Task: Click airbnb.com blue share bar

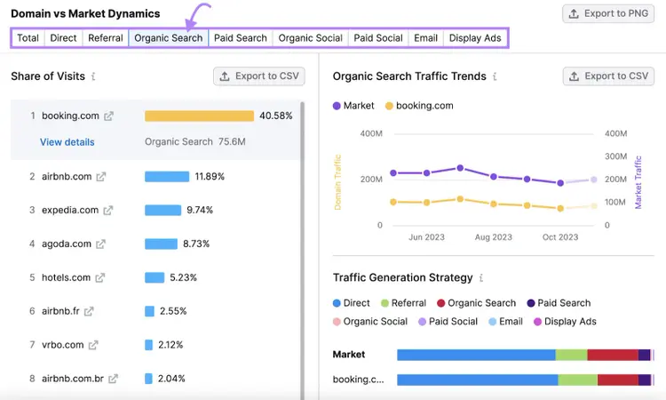Action: tap(167, 176)
